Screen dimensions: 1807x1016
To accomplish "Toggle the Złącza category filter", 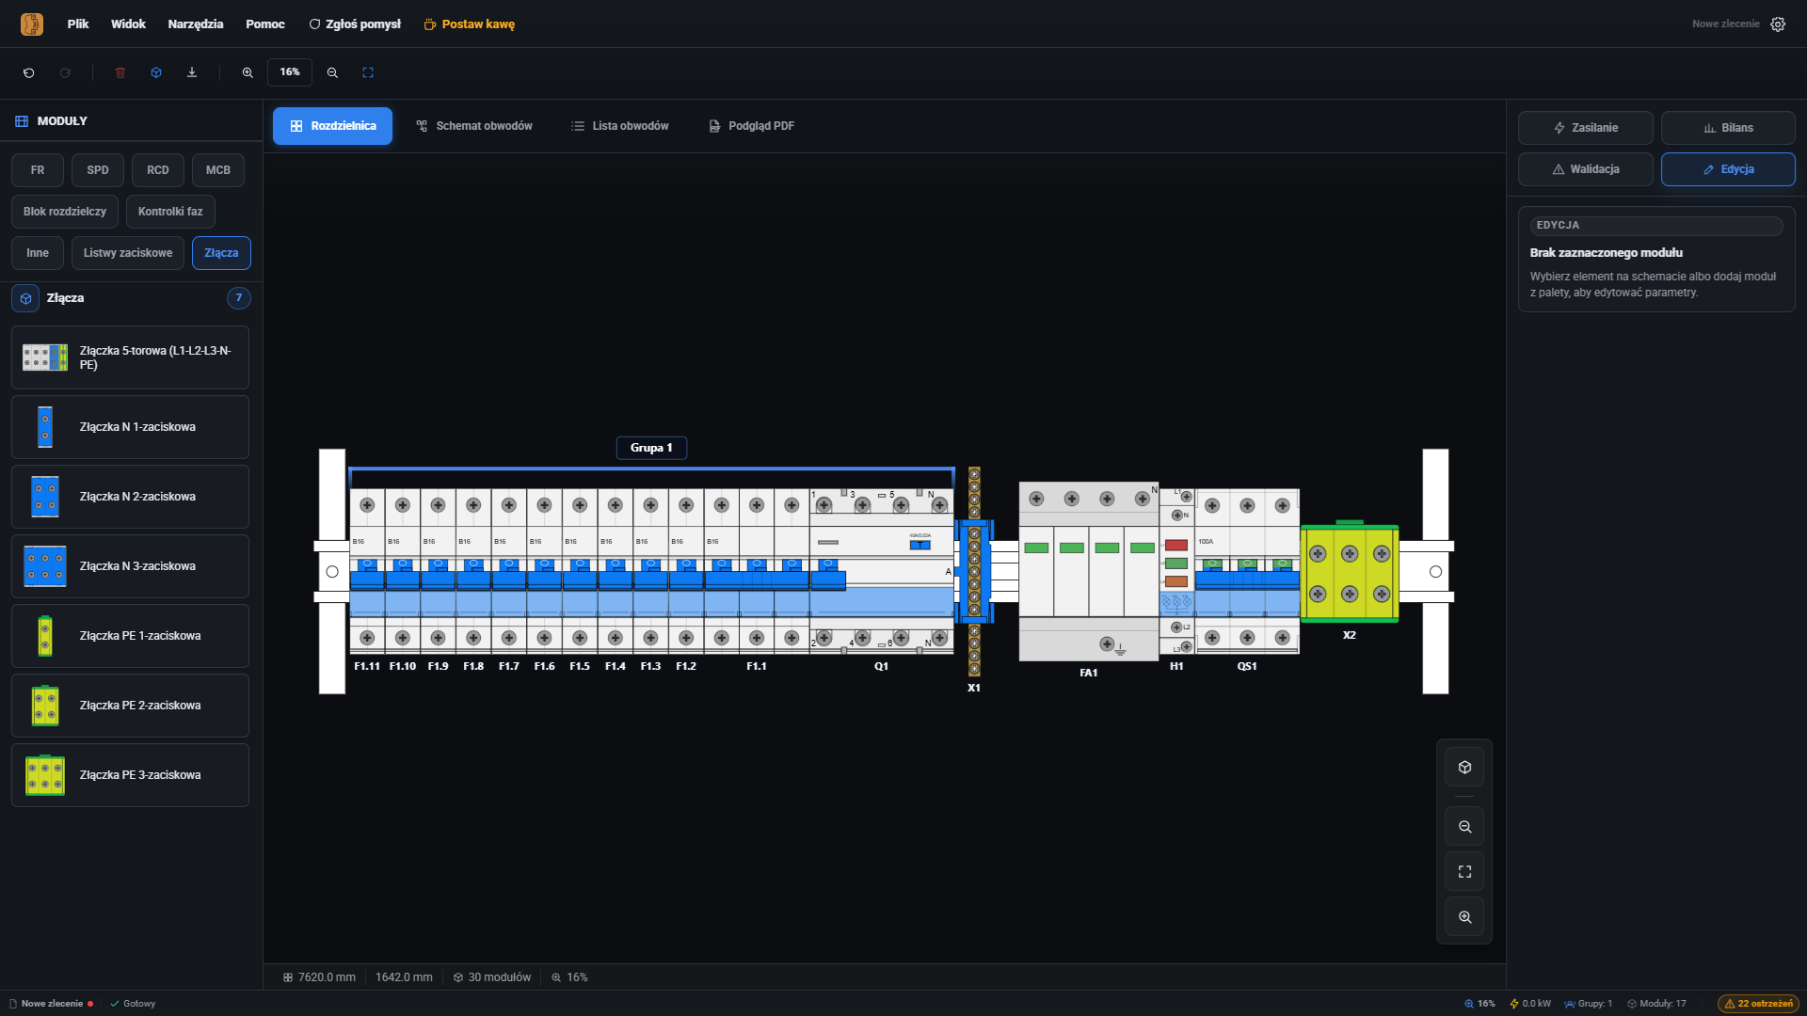I will (221, 253).
